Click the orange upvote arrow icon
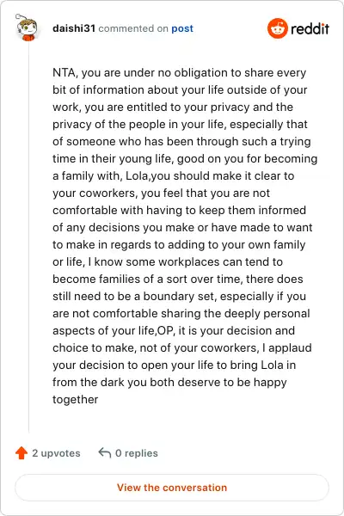 (x=21, y=453)
